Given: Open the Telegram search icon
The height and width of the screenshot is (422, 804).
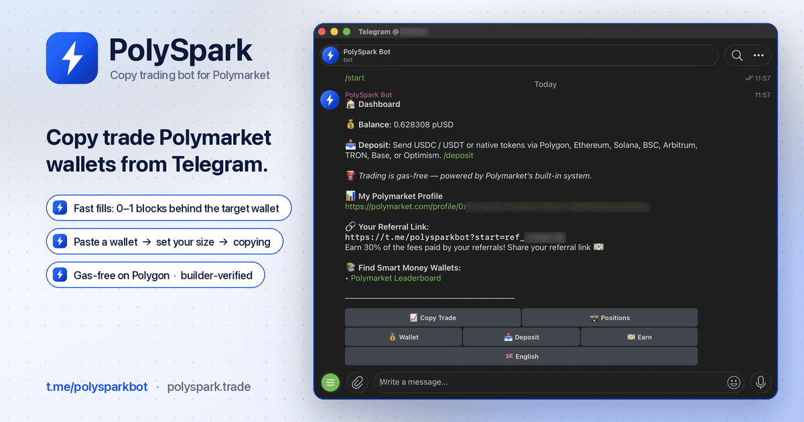Looking at the screenshot, I should (737, 56).
